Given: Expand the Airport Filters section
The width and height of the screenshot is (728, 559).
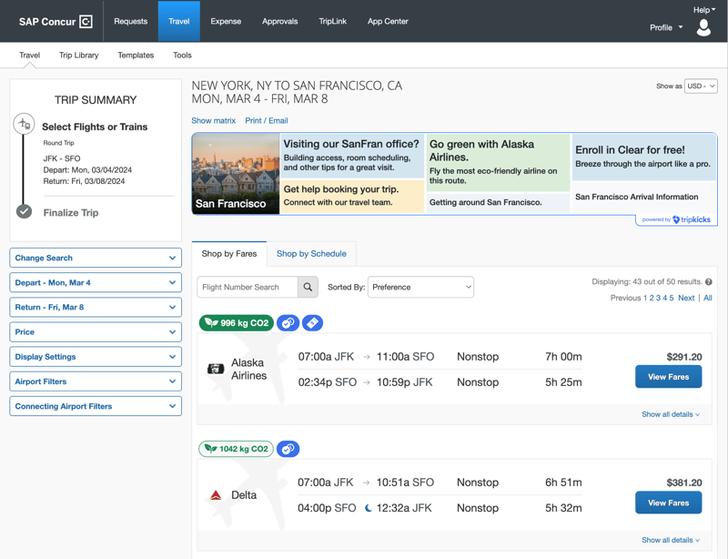Looking at the screenshot, I should click(95, 381).
